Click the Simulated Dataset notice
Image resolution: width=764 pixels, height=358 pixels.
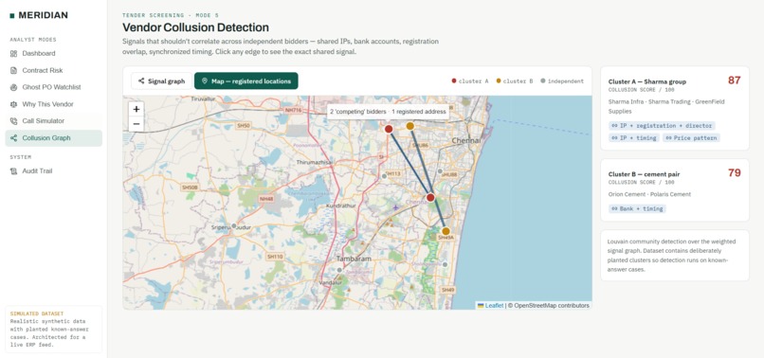point(54,329)
